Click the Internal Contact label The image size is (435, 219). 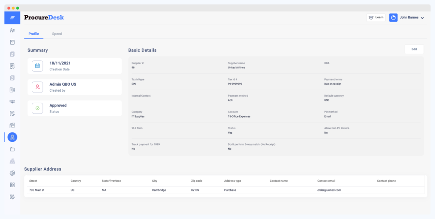(141, 95)
